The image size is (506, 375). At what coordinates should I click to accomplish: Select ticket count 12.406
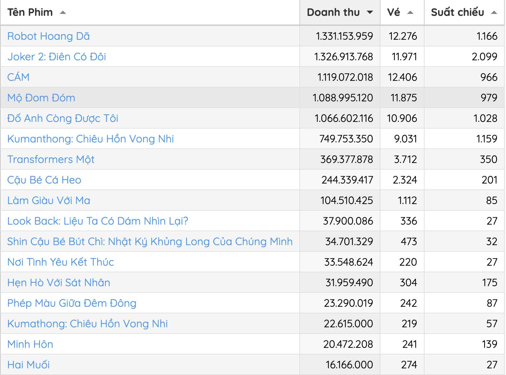pos(403,77)
